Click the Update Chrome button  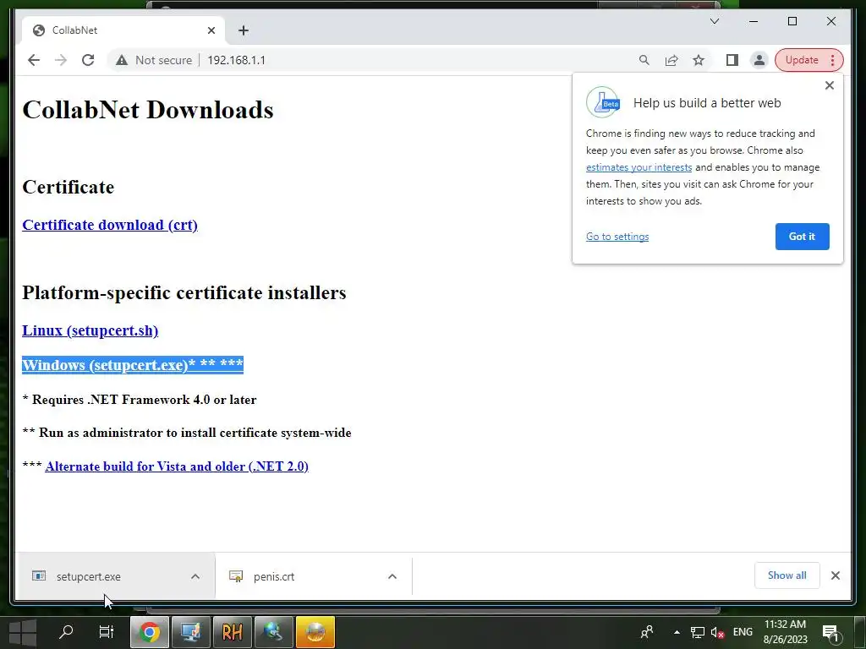[802, 60]
